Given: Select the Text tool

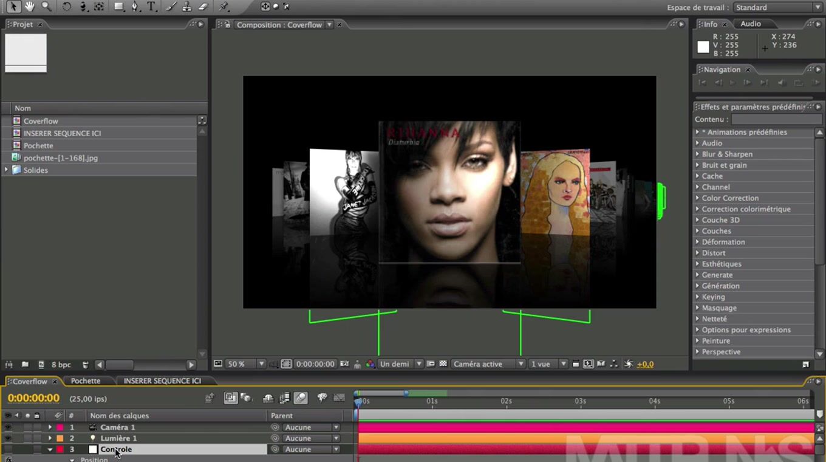Looking at the screenshot, I should point(152,7).
